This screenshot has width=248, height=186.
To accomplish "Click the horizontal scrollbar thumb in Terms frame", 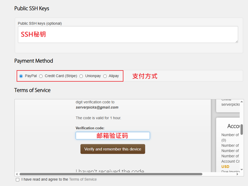I will (111, 174).
